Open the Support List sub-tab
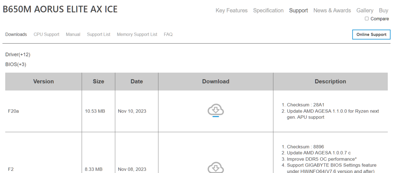393x173 pixels. point(99,34)
